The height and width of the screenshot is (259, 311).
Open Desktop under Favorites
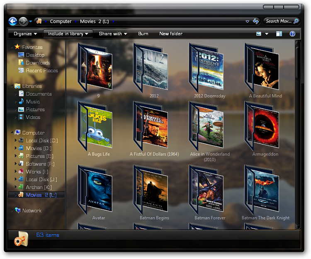pyautogui.click(x=35, y=55)
